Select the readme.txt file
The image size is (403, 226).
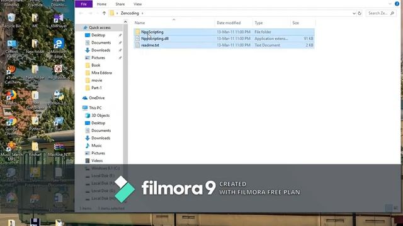pos(224,45)
